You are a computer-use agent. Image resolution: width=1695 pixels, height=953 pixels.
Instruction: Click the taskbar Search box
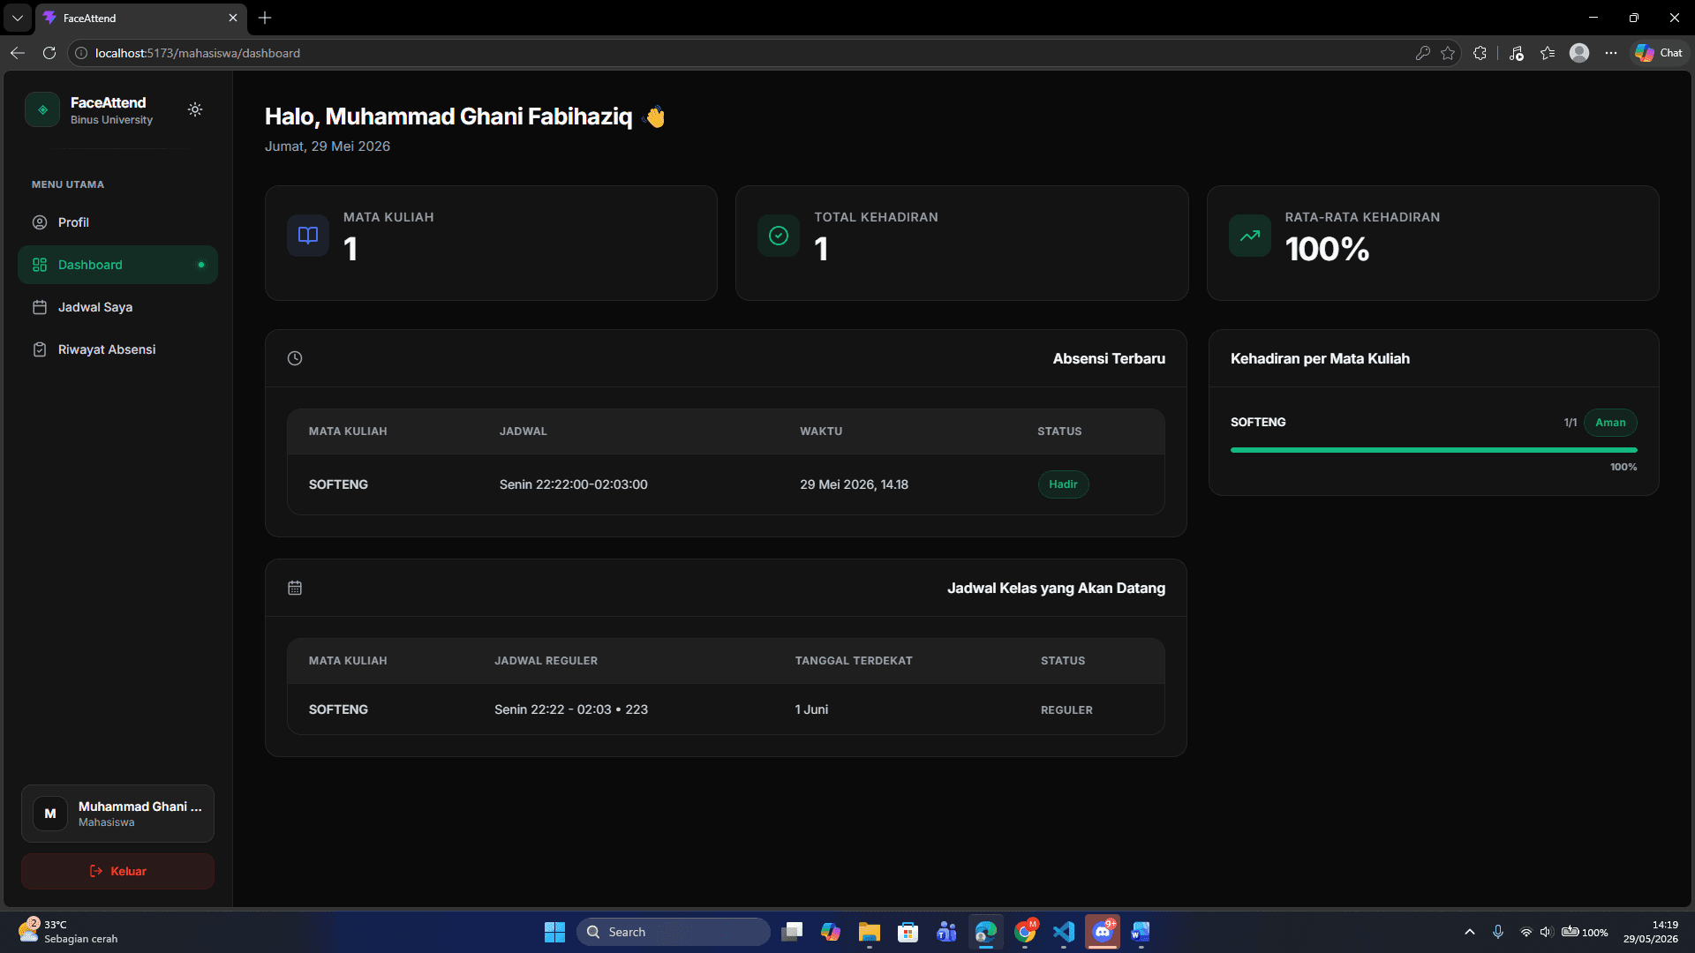pyautogui.click(x=674, y=932)
